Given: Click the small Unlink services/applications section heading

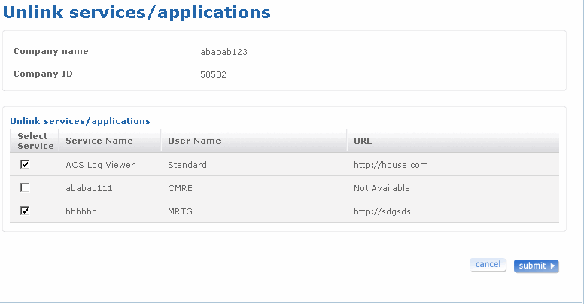Looking at the screenshot, I should point(80,121).
